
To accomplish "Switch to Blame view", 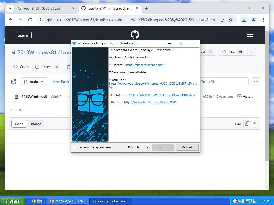I will click(36, 124).
